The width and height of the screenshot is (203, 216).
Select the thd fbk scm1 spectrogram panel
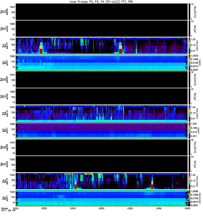point(102,131)
